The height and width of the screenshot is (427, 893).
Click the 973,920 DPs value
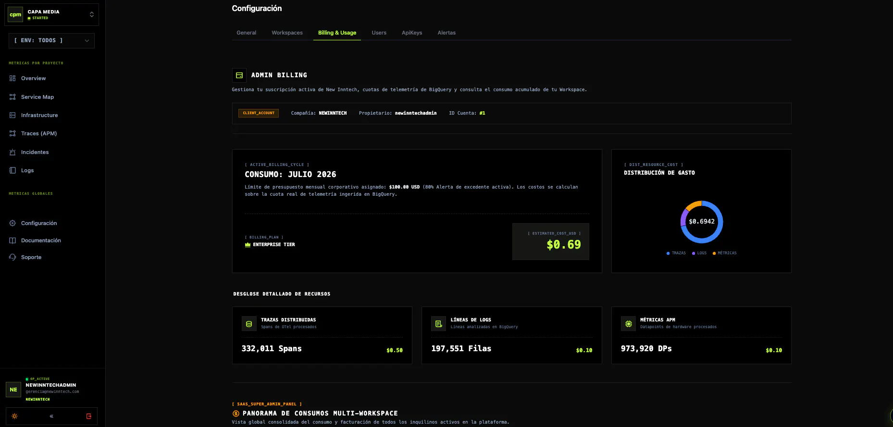[x=646, y=349]
